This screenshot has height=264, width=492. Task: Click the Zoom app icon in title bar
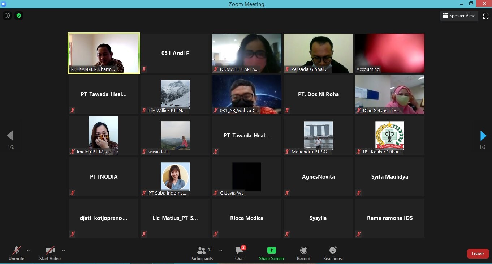[x=4, y=4]
